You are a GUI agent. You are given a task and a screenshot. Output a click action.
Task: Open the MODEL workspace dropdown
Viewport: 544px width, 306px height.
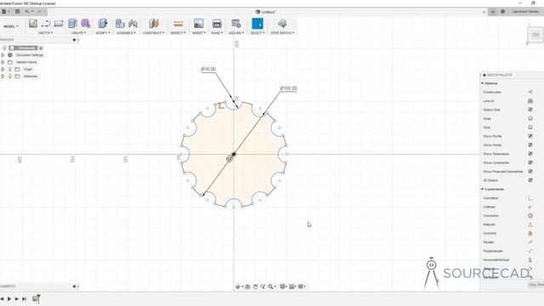coord(11,26)
